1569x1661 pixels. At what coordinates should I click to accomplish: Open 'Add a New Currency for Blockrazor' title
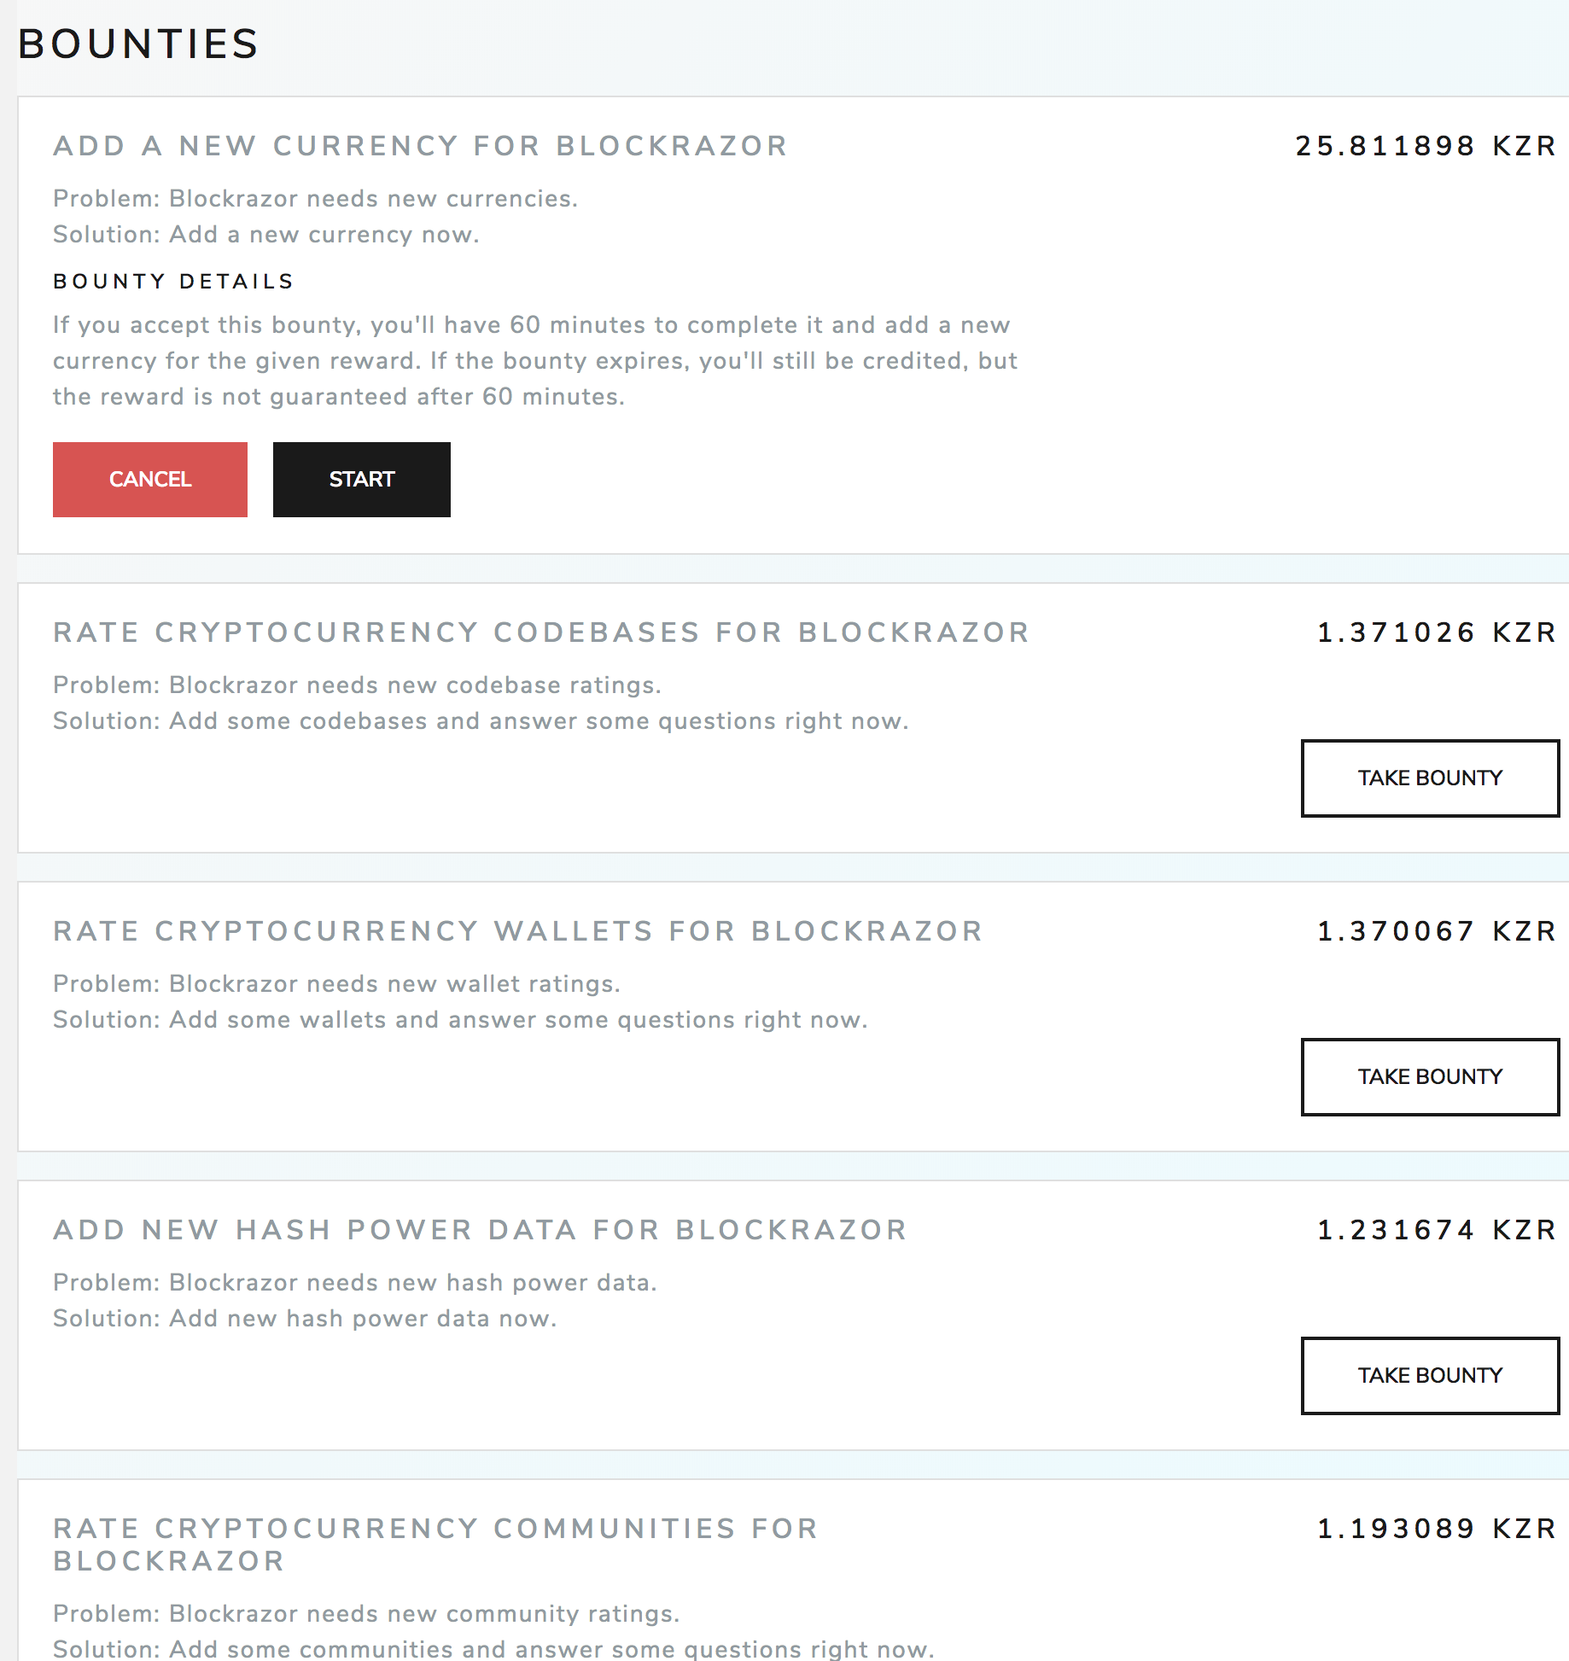click(x=420, y=146)
